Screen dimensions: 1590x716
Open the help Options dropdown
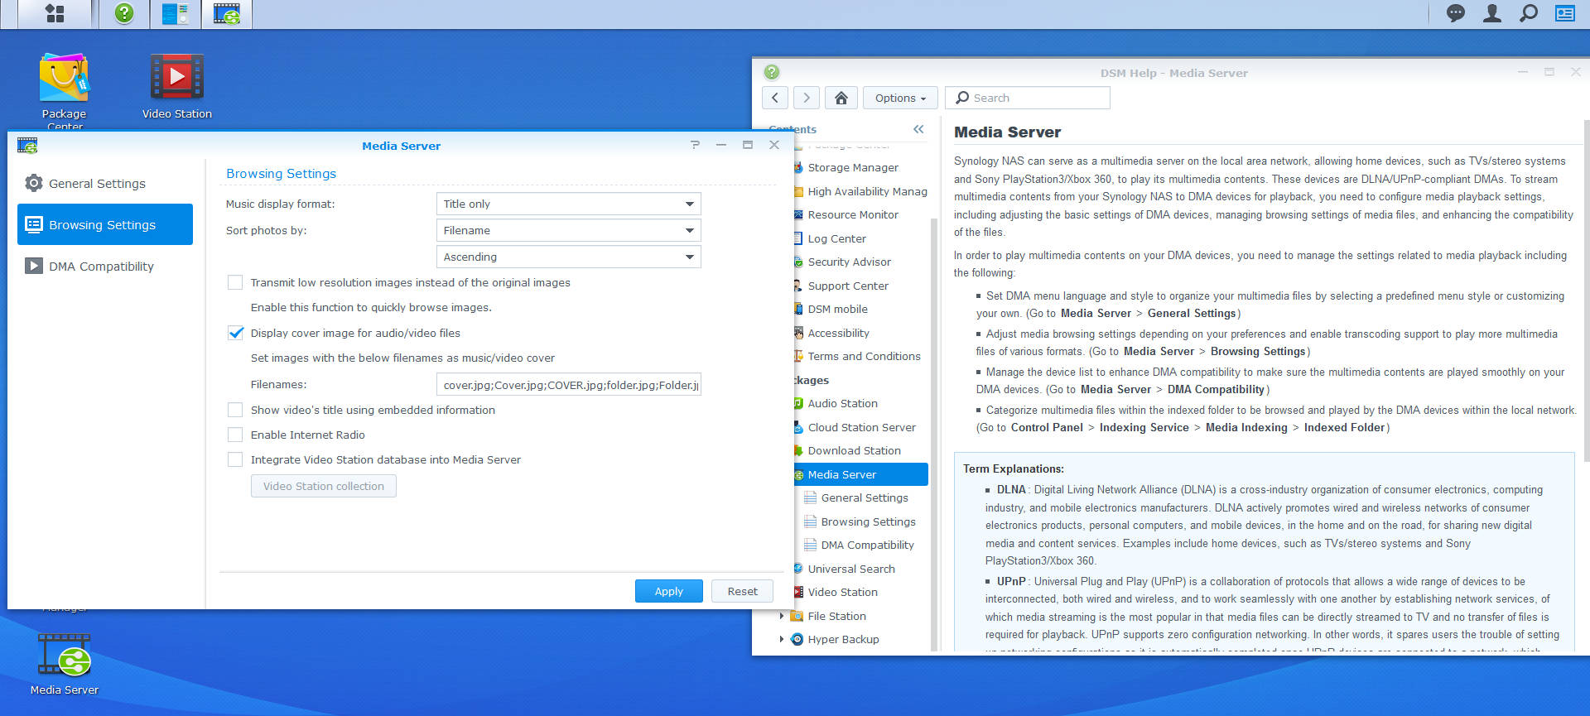(x=900, y=98)
